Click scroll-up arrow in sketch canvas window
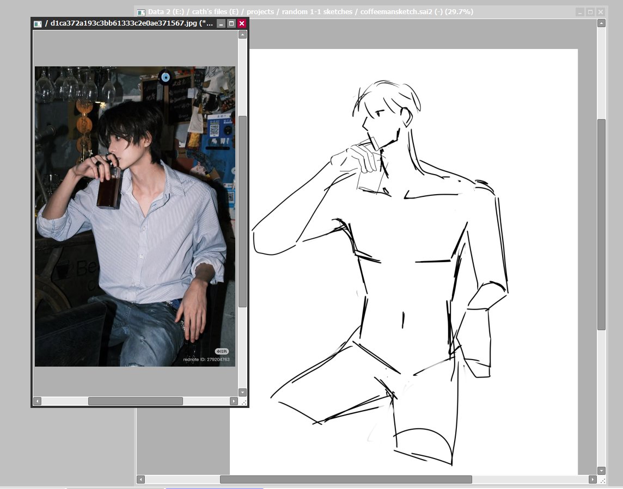623x489 pixels. point(602,23)
